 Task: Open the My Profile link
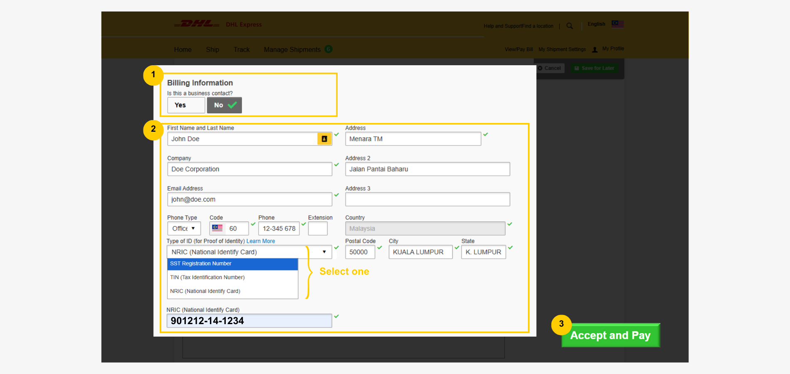(x=613, y=49)
